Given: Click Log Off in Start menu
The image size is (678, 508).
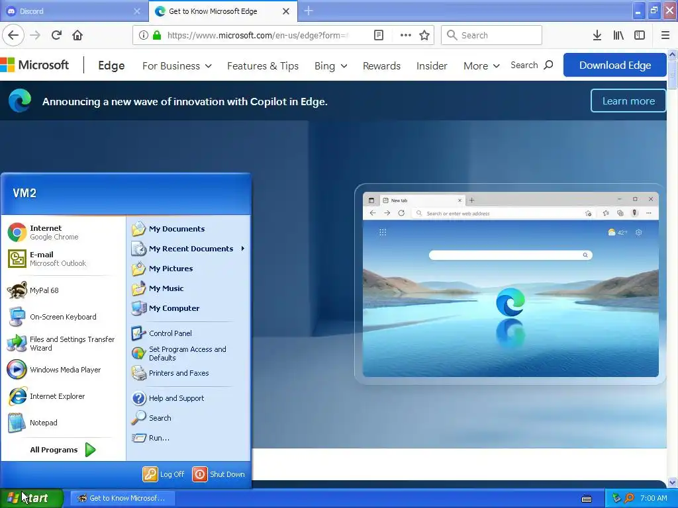Looking at the screenshot, I should point(164,474).
